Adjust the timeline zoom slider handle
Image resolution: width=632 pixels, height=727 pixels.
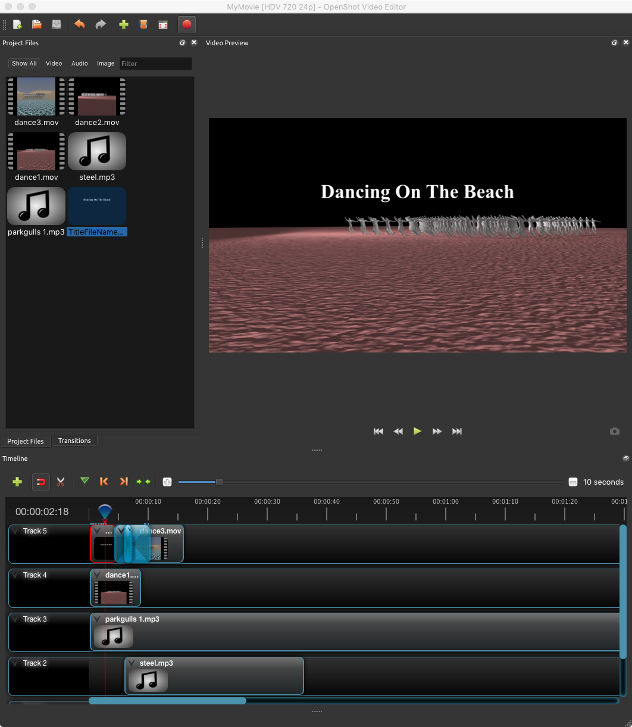219,482
